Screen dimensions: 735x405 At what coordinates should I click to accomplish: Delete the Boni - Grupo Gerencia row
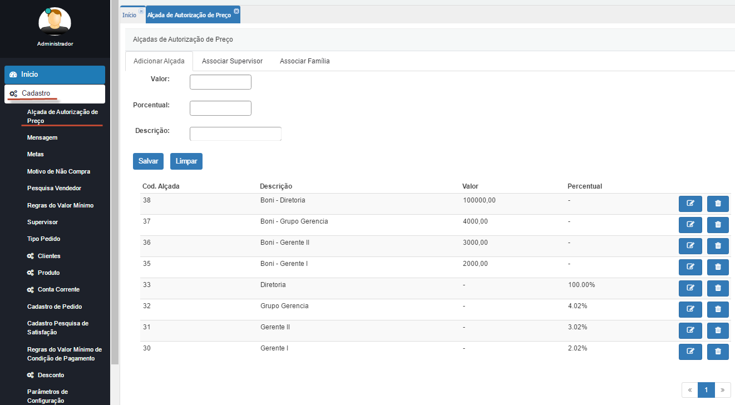pyautogui.click(x=718, y=225)
